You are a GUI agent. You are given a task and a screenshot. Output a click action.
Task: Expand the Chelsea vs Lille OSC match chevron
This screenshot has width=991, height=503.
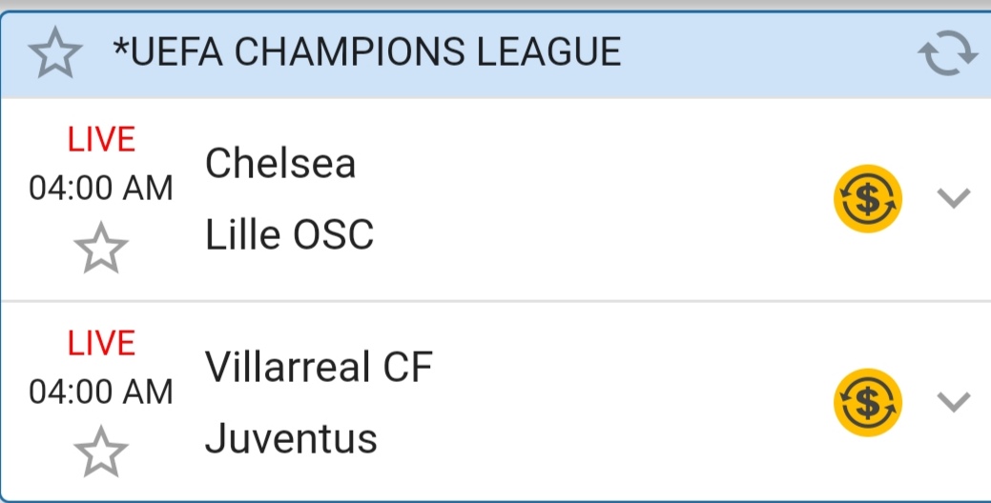pos(953,198)
